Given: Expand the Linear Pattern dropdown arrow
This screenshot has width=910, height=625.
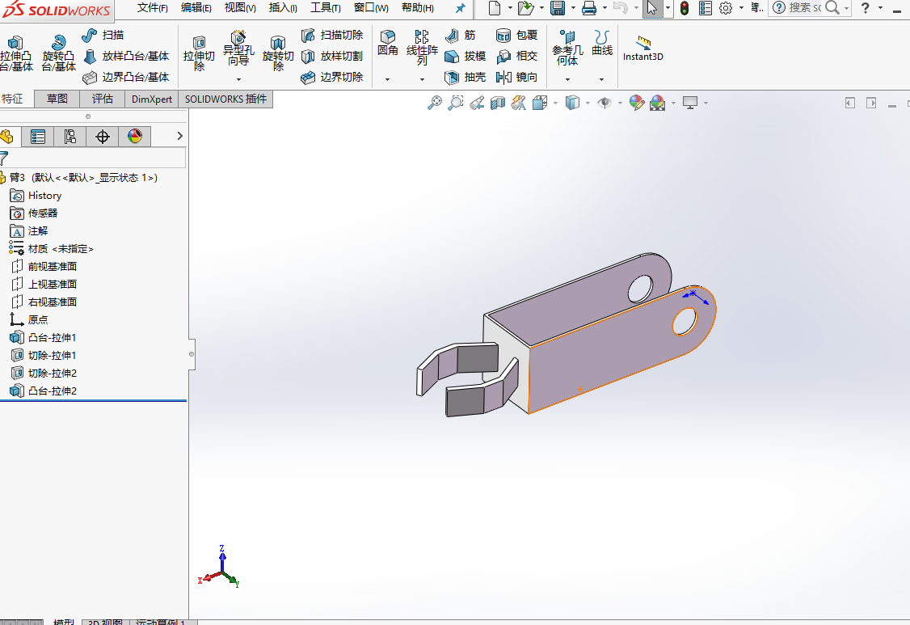Looking at the screenshot, I should [422, 79].
